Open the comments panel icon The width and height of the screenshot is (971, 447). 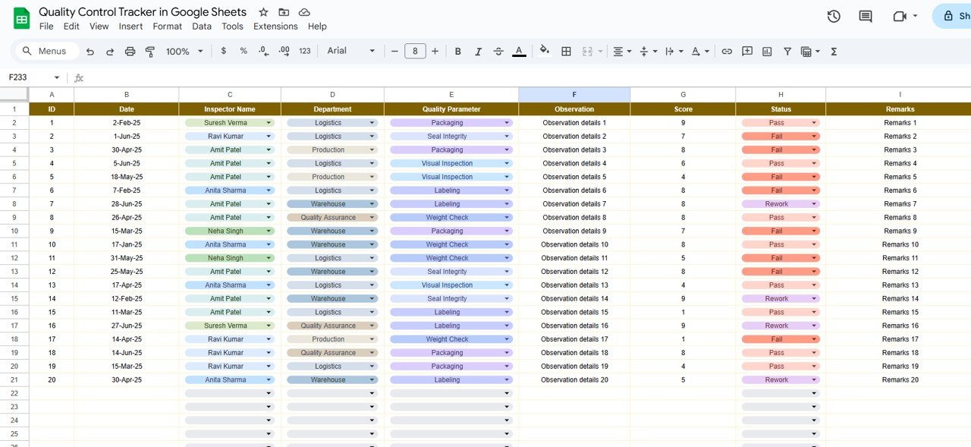click(x=866, y=16)
